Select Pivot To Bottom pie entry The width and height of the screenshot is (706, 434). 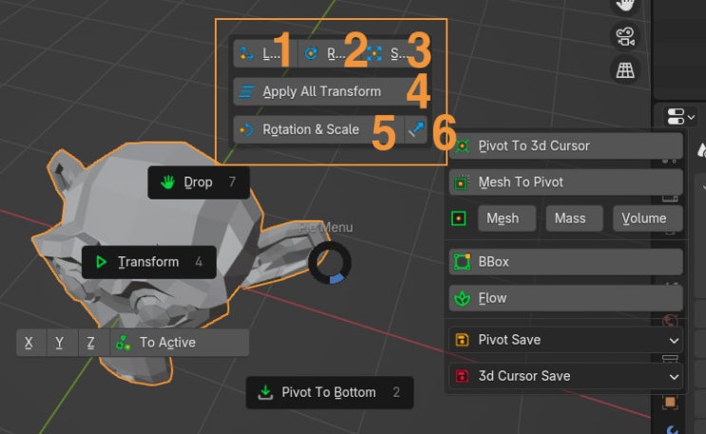[329, 392]
